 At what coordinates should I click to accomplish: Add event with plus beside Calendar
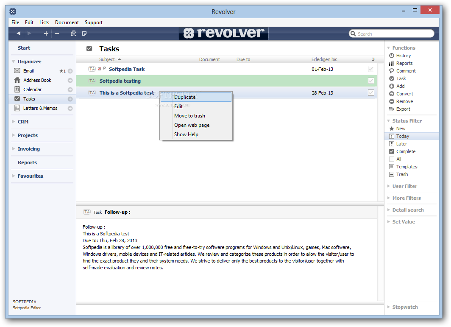(70, 90)
